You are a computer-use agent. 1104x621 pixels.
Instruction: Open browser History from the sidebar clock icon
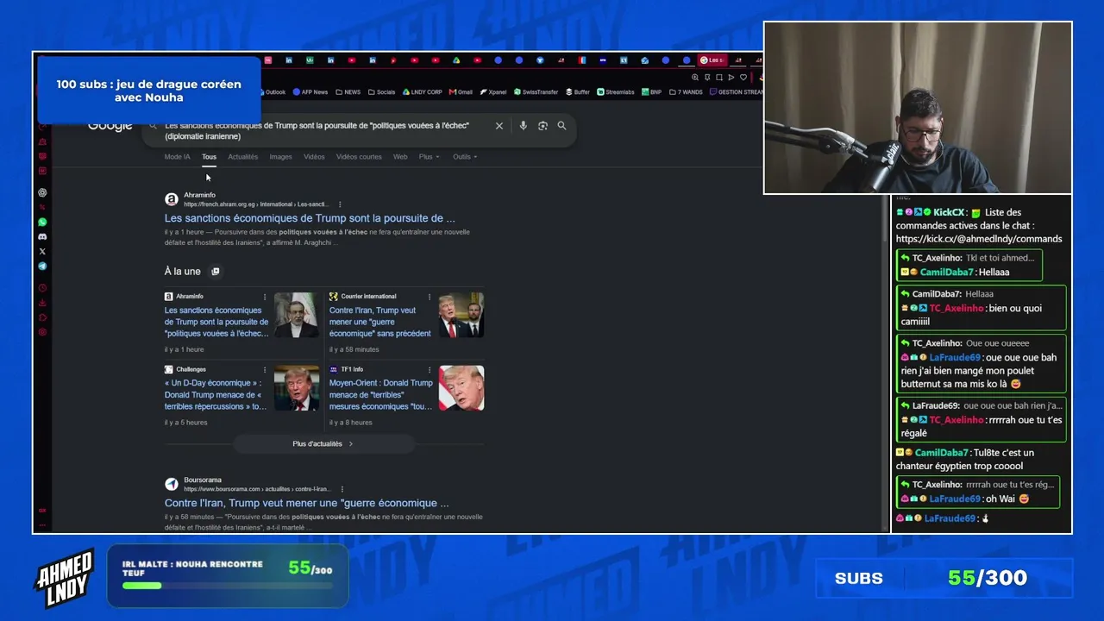click(42, 288)
